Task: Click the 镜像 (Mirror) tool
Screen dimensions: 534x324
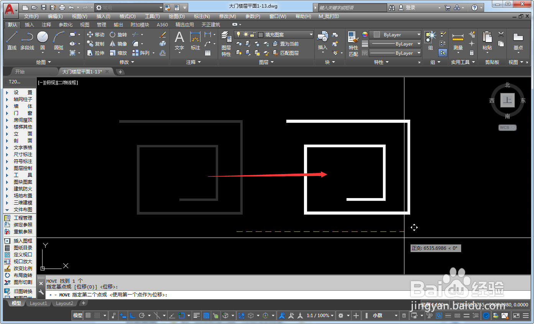Action: (118, 44)
